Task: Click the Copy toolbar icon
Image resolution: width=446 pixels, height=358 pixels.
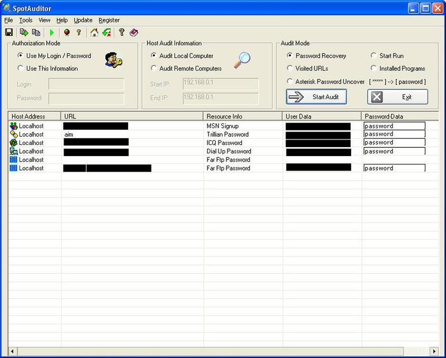Action: 36,33
